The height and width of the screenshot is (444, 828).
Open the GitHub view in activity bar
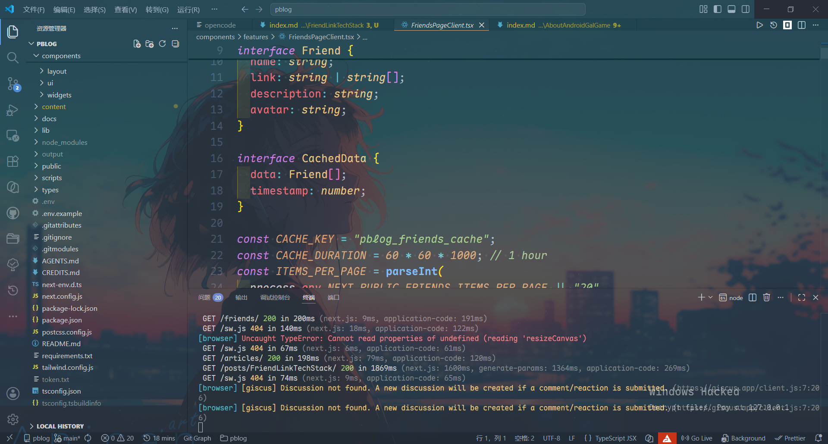13,213
